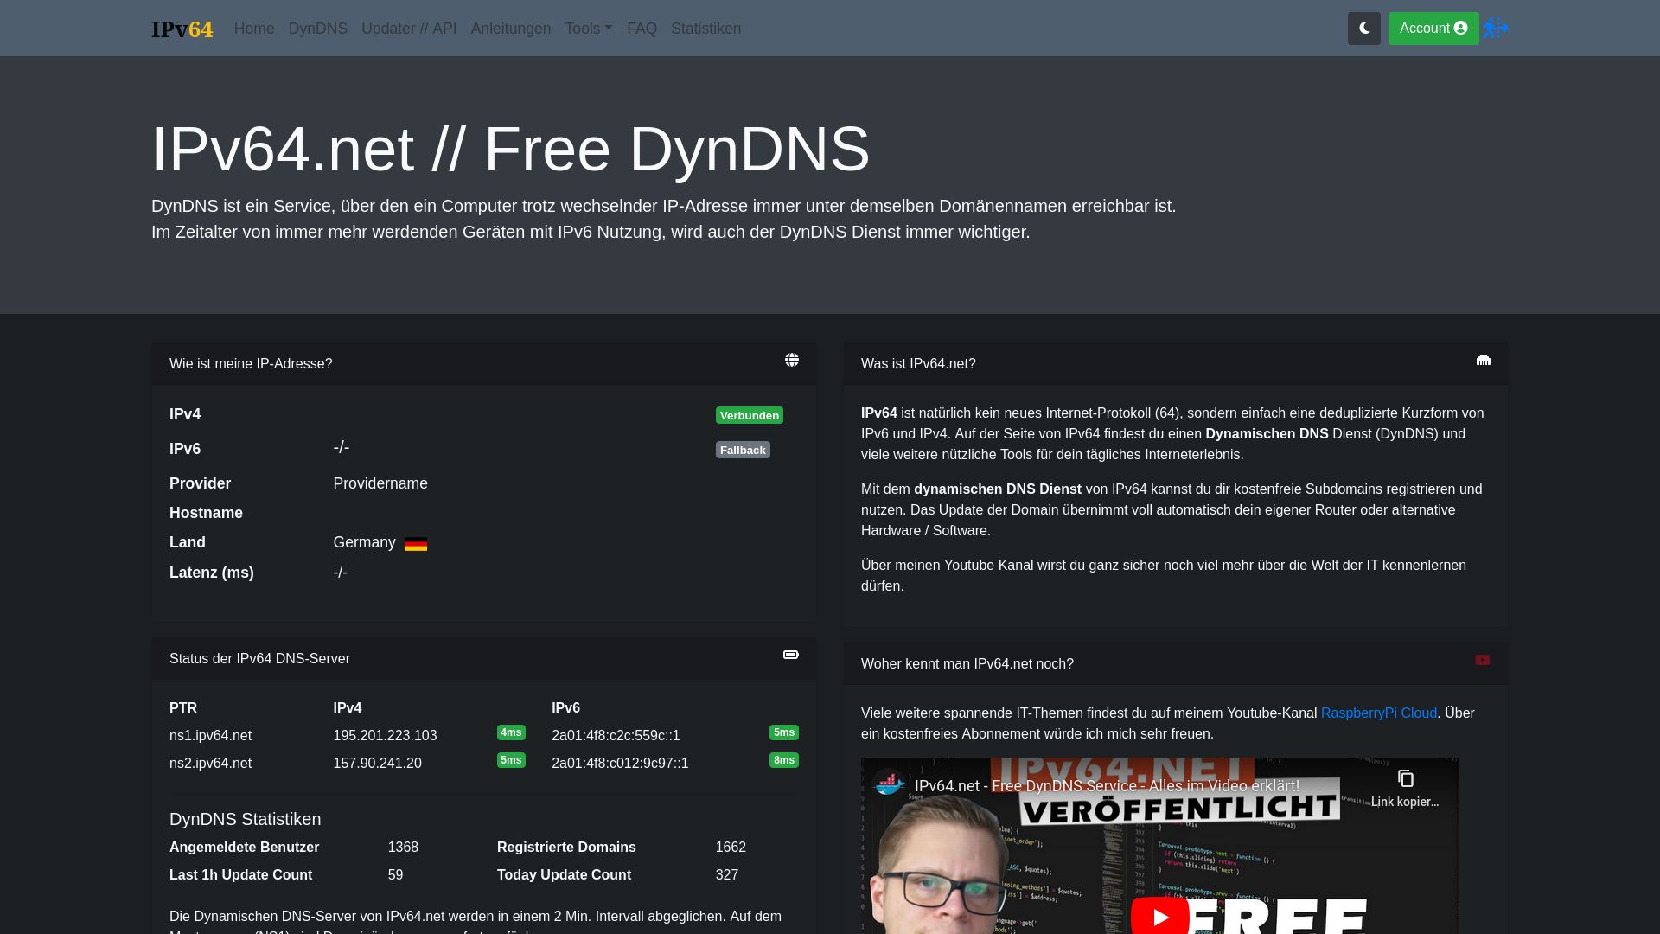This screenshot has width=1660, height=934.
Task: Click the Anleitungen navigation tab
Action: click(x=511, y=28)
